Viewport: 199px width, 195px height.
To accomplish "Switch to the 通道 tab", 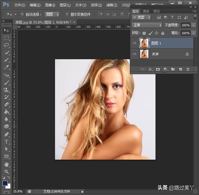I will click(146, 11).
